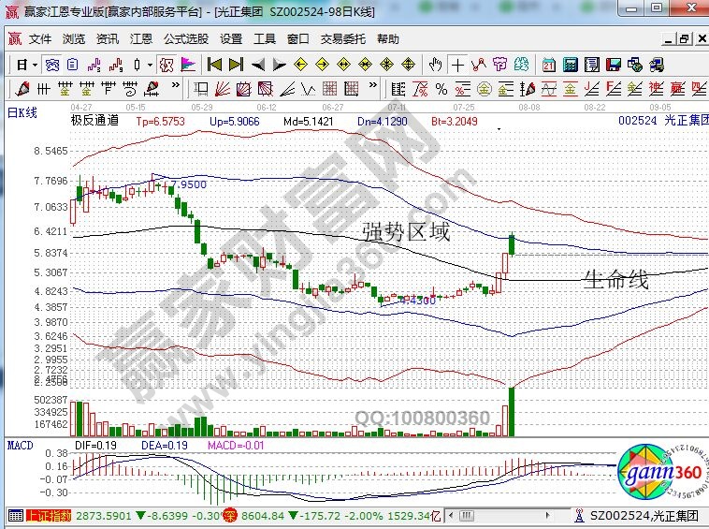Select the Gann fan lines tool
Viewport: 709px width, 529px height.
click(223, 89)
